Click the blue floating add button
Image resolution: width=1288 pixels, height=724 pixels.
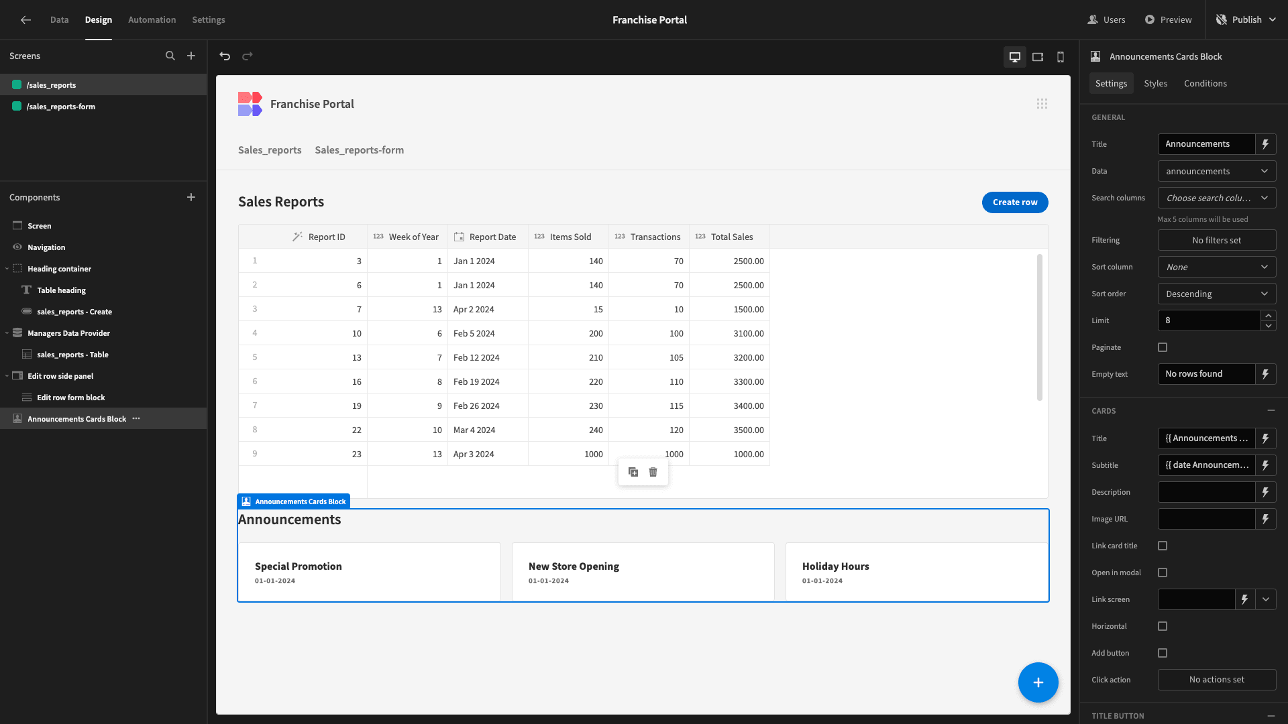pos(1038,682)
